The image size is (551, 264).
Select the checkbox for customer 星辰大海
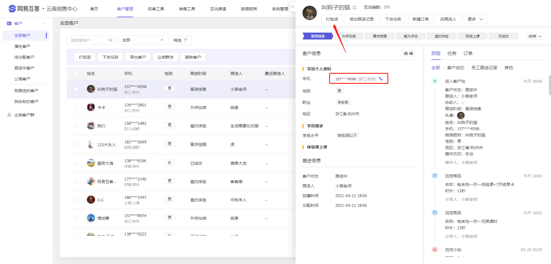(76, 163)
